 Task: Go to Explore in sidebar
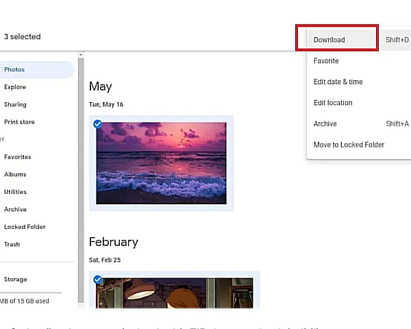[15, 87]
